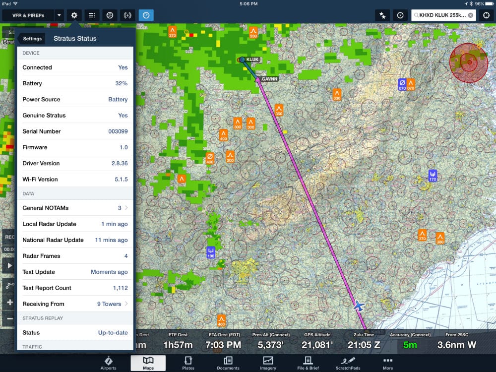Open the map settings gear
The width and height of the screenshot is (496, 372).
coord(74,15)
